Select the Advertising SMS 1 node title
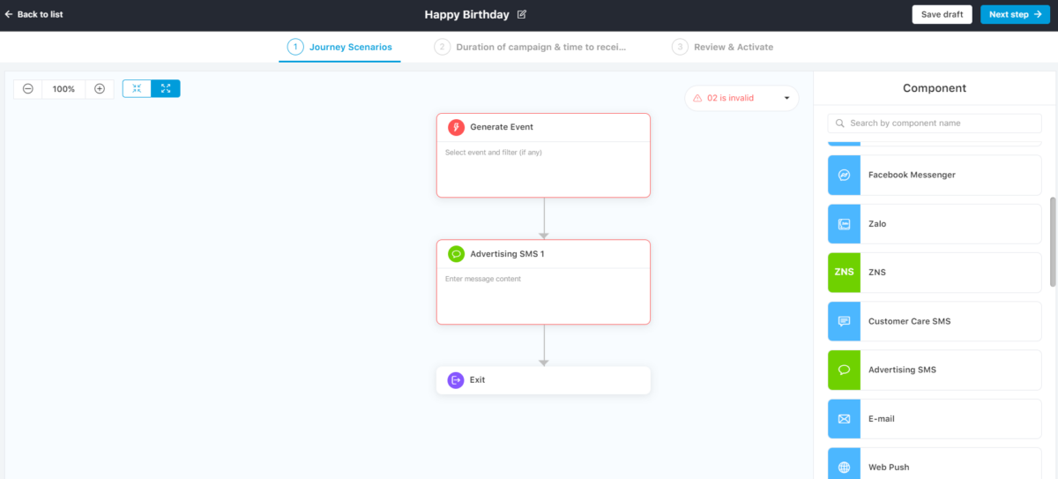The height and width of the screenshot is (479, 1058). click(507, 254)
